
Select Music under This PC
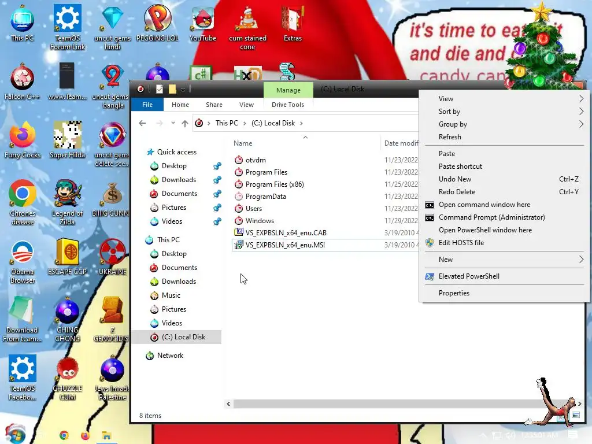point(171,295)
